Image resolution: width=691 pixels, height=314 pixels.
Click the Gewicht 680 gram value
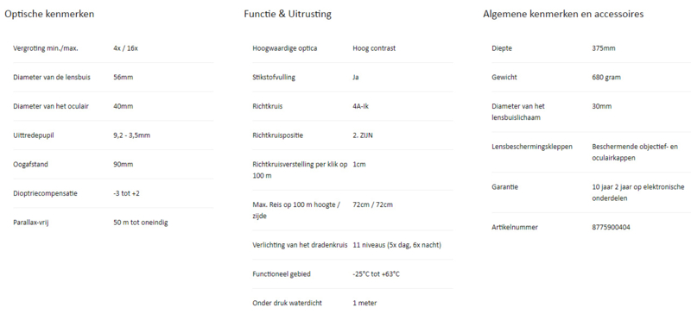point(606,78)
